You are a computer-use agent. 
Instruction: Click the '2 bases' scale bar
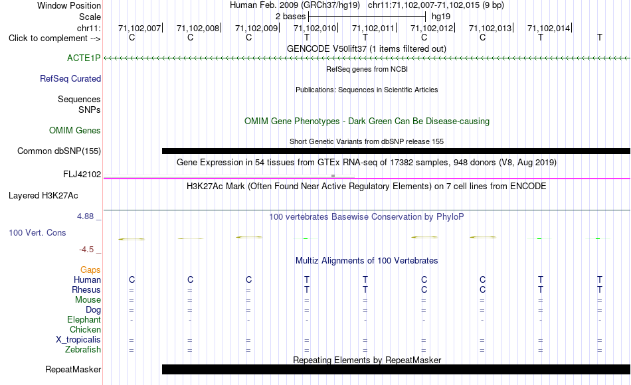tap(367, 17)
